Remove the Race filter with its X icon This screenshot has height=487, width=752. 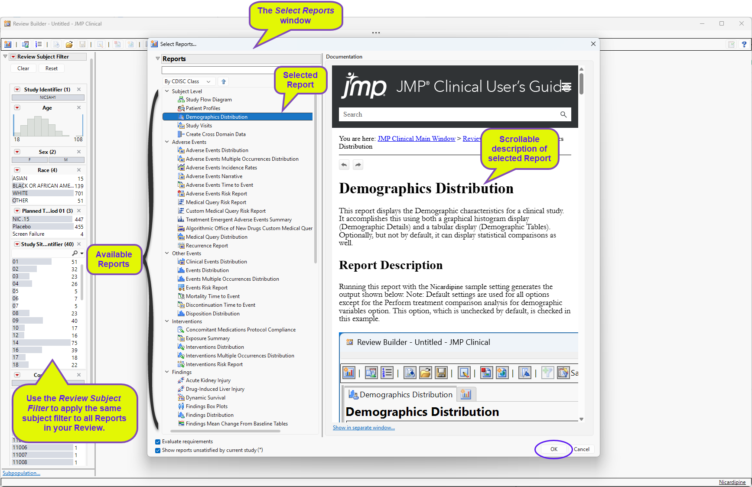79,170
